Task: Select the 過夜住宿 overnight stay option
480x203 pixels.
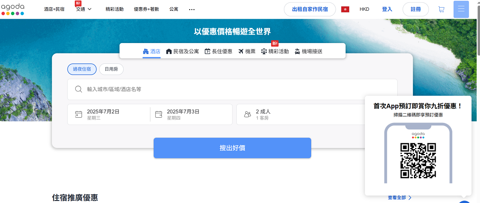Action: click(x=82, y=69)
